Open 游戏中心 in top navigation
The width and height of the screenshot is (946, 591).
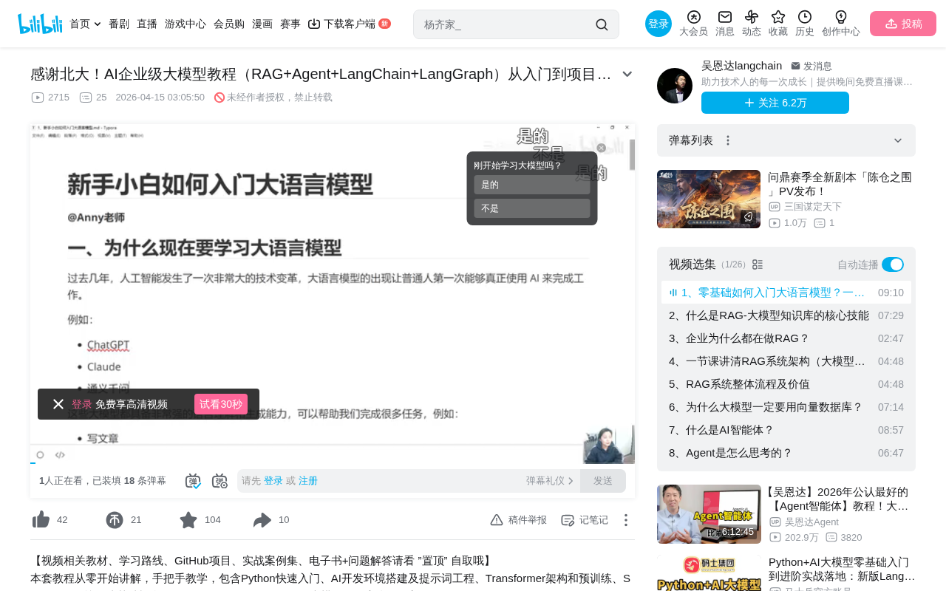[x=186, y=24]
